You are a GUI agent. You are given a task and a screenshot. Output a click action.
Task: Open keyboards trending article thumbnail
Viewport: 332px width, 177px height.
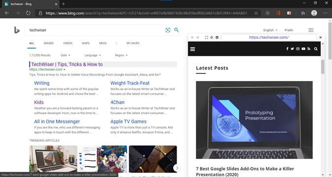tap(153, 159)
